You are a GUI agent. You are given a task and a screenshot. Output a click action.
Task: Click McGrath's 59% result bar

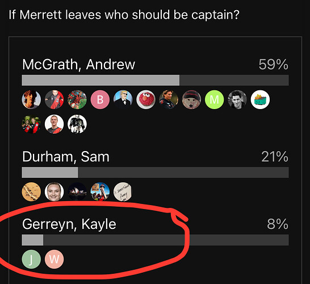tap(155, 80)
